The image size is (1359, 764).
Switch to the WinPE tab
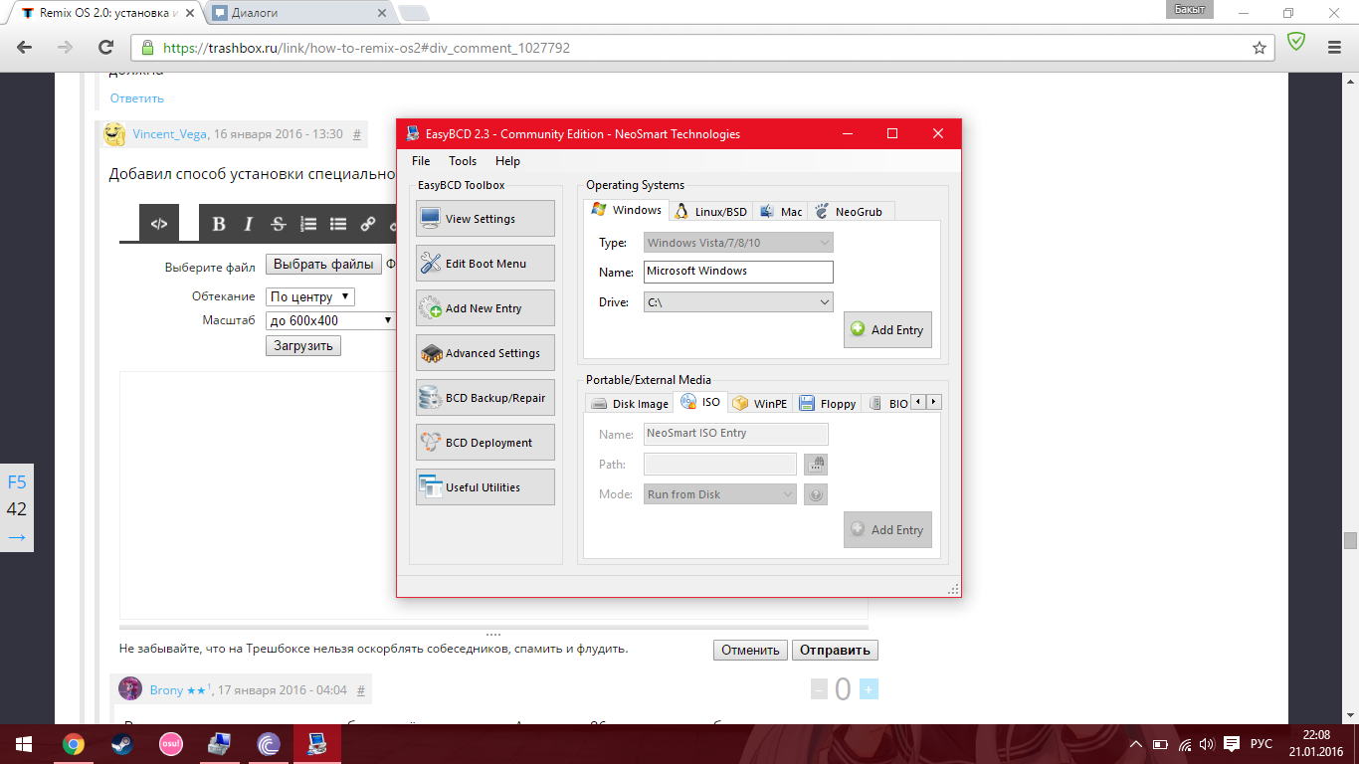point(759,403)
